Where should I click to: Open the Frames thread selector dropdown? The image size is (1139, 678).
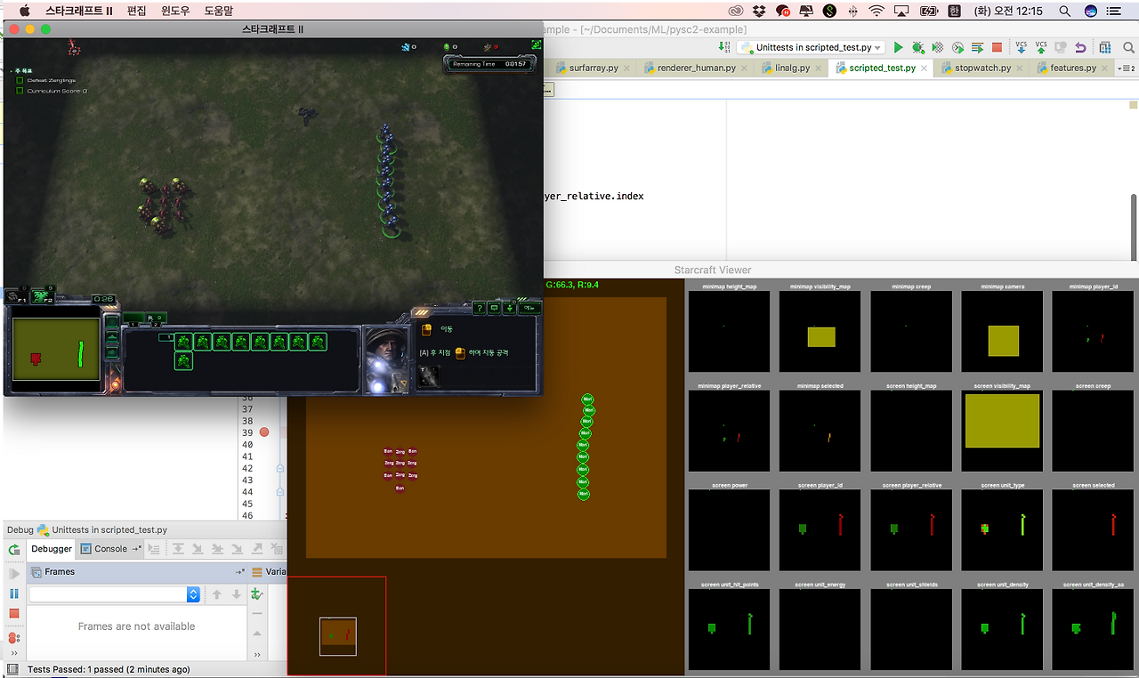114,594
